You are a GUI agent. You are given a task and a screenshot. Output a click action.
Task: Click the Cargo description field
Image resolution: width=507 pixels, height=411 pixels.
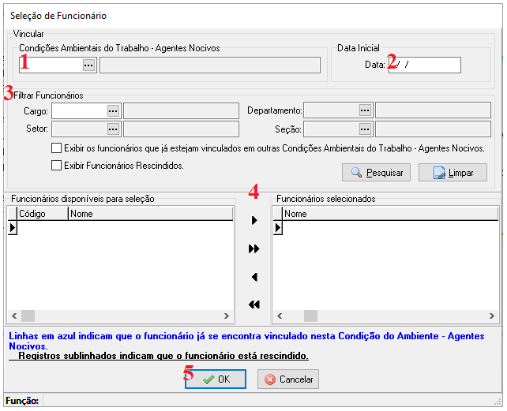tap(181, 111)
